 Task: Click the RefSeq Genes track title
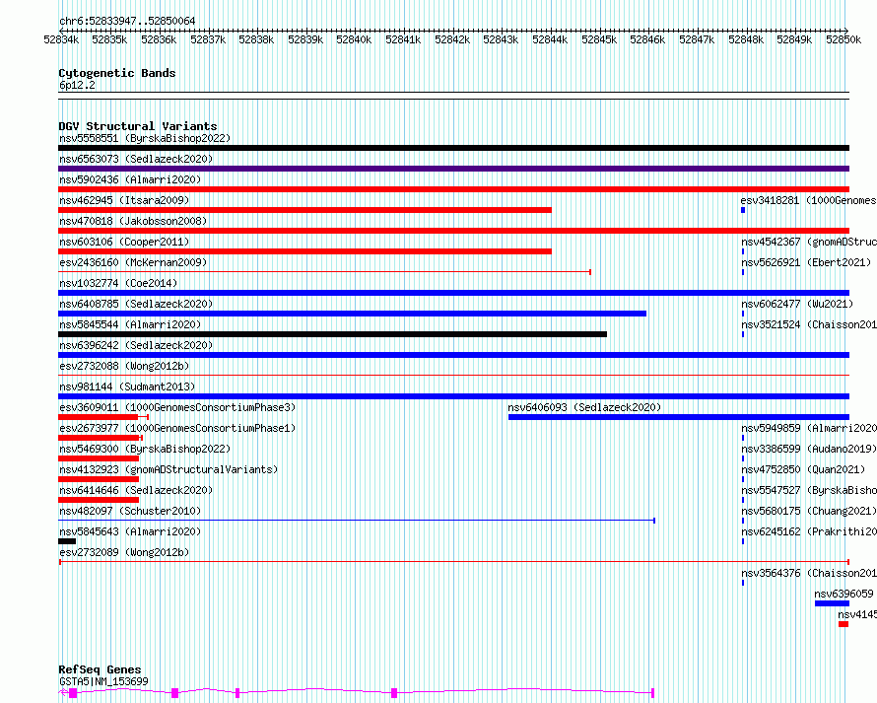(x=100, y=670)
